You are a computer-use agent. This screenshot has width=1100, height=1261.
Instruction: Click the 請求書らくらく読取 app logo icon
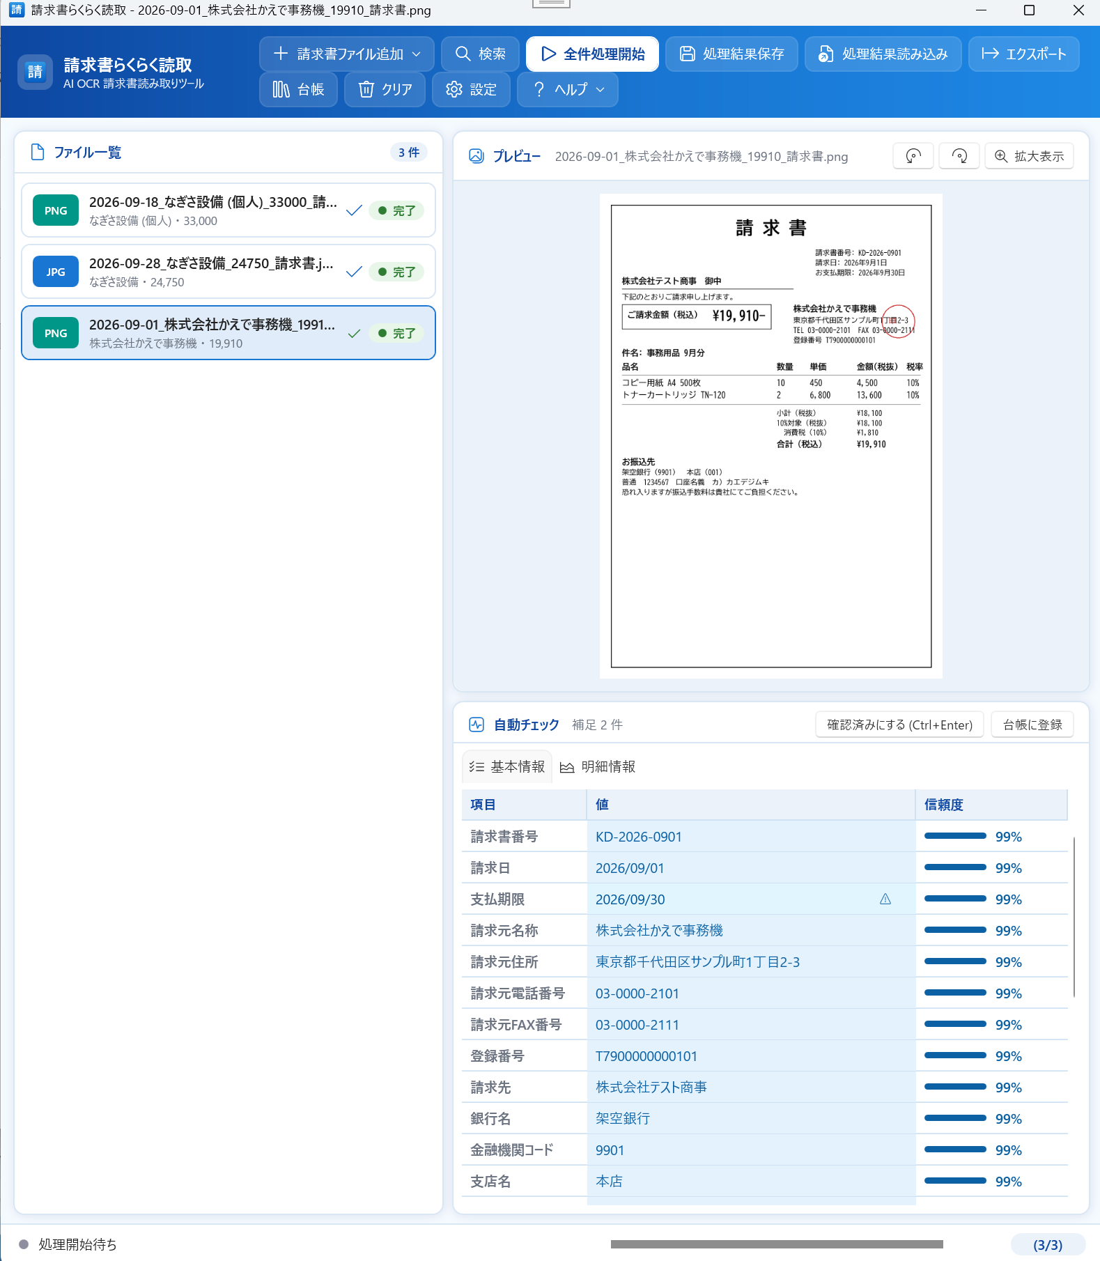coord(35,72)
